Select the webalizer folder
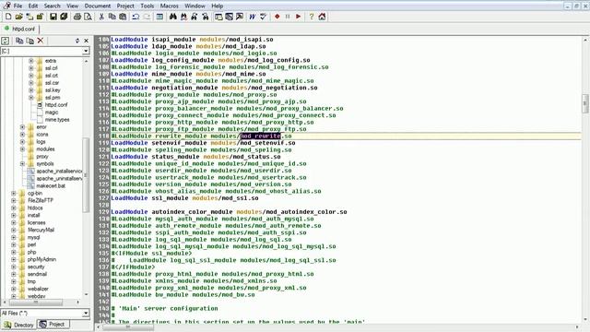 pos(38,289)
